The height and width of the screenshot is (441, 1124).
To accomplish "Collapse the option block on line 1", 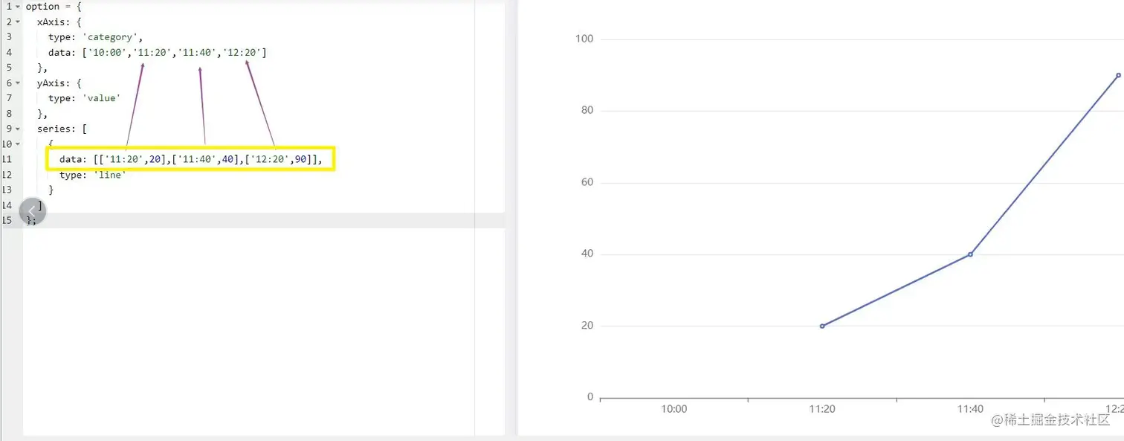I will pos(18,7).
